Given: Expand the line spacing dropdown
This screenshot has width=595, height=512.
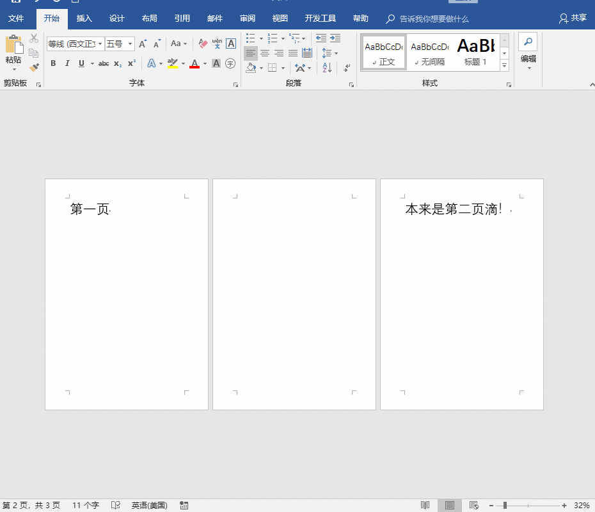Looking at the screenshot, I should [x=336, y=52].
